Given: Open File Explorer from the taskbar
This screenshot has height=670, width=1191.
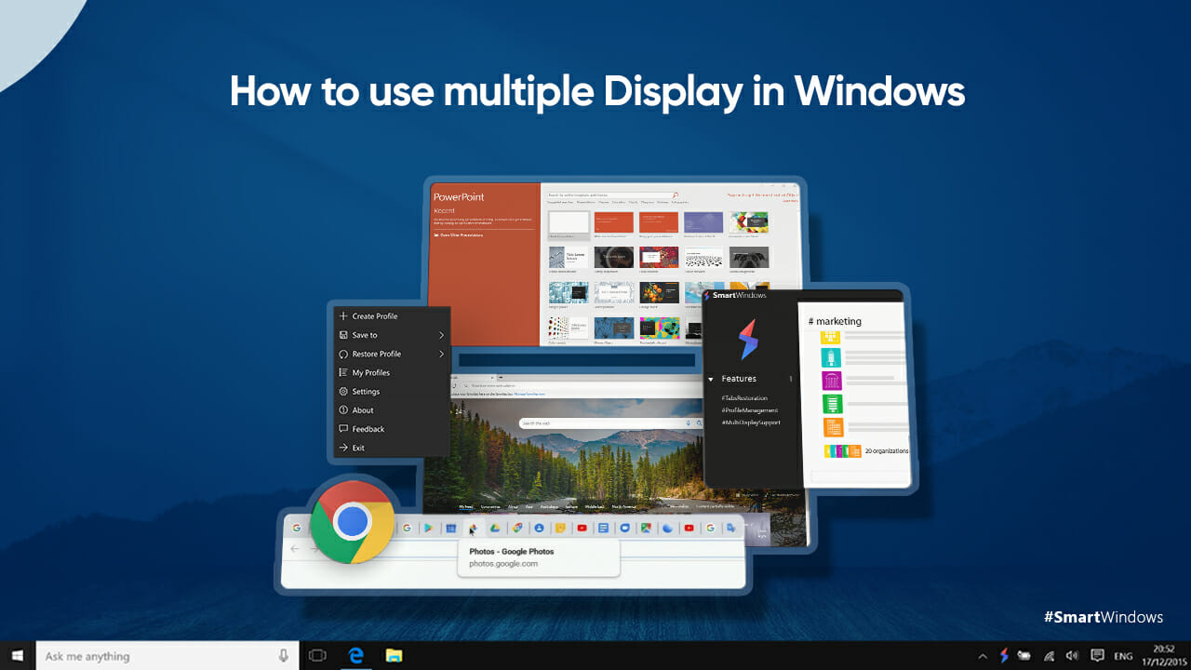Looking at the screenshot, I should click(395, 655).
